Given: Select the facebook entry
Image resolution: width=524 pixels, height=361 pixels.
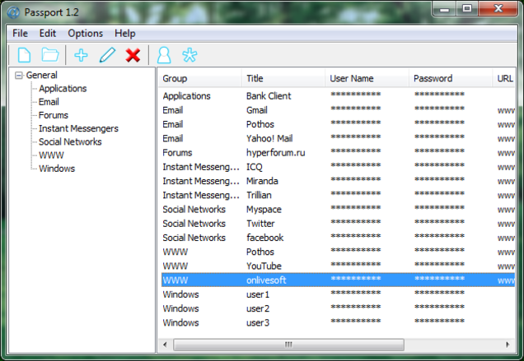Looking at the screenshot, I should pyautogui.click(x=338, y=238).
